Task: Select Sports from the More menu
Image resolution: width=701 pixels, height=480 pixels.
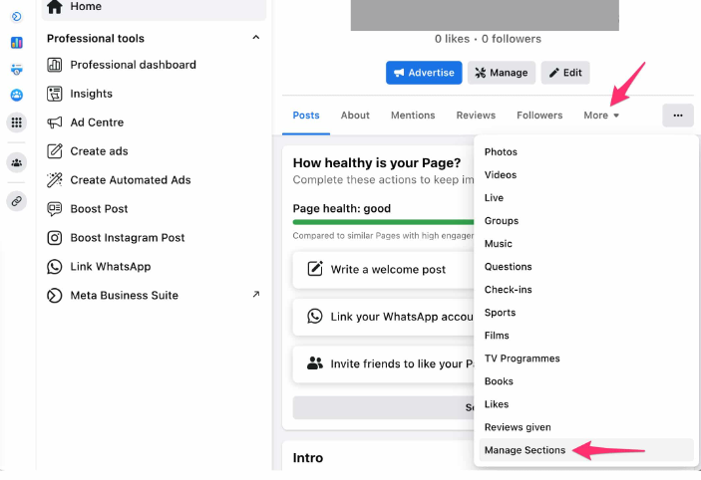Action: [x=586, y=313]
